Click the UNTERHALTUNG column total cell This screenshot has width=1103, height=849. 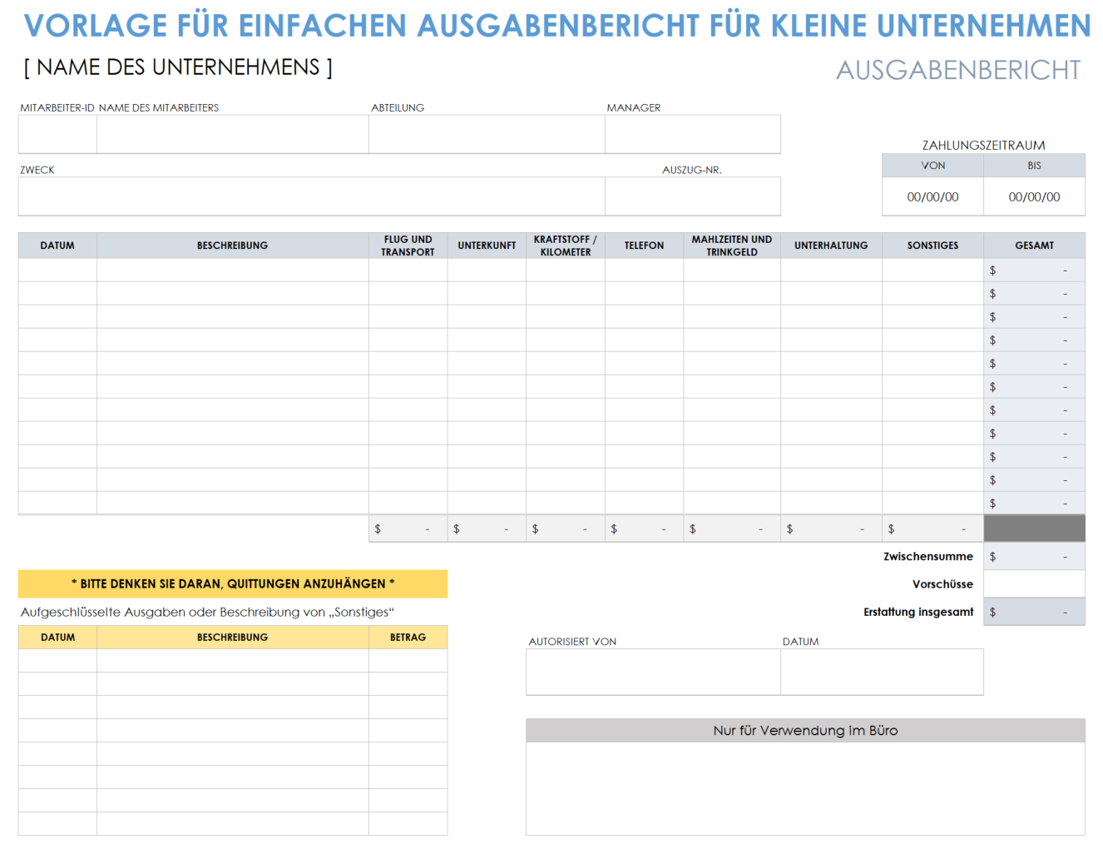pyautogui.click(x=831, y=529)
